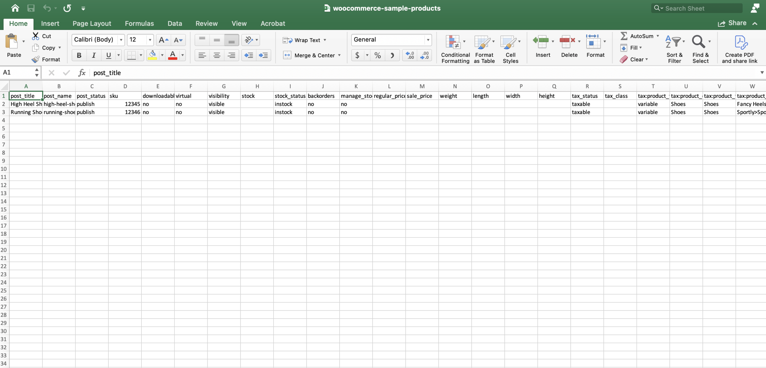Expand the General number format dropdown
The width and height of the screenshot is (766, 368).
428,39
